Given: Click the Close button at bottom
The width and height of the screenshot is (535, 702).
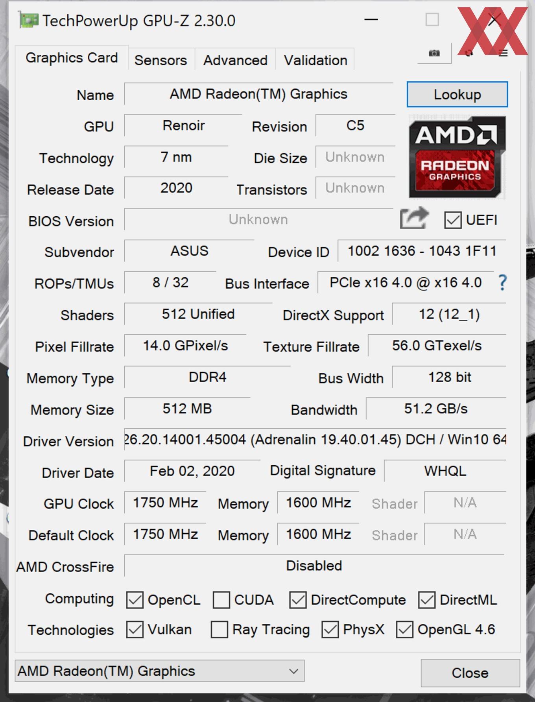Looking at the screenshot, I should 470,673.
